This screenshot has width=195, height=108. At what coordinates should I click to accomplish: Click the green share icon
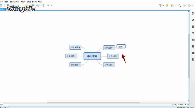coord(184,6)
